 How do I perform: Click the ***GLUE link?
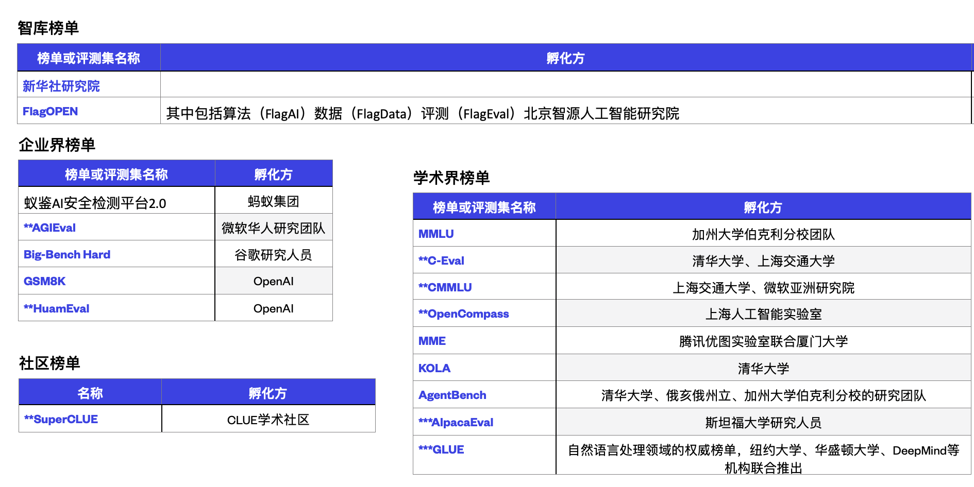[441, 449]
